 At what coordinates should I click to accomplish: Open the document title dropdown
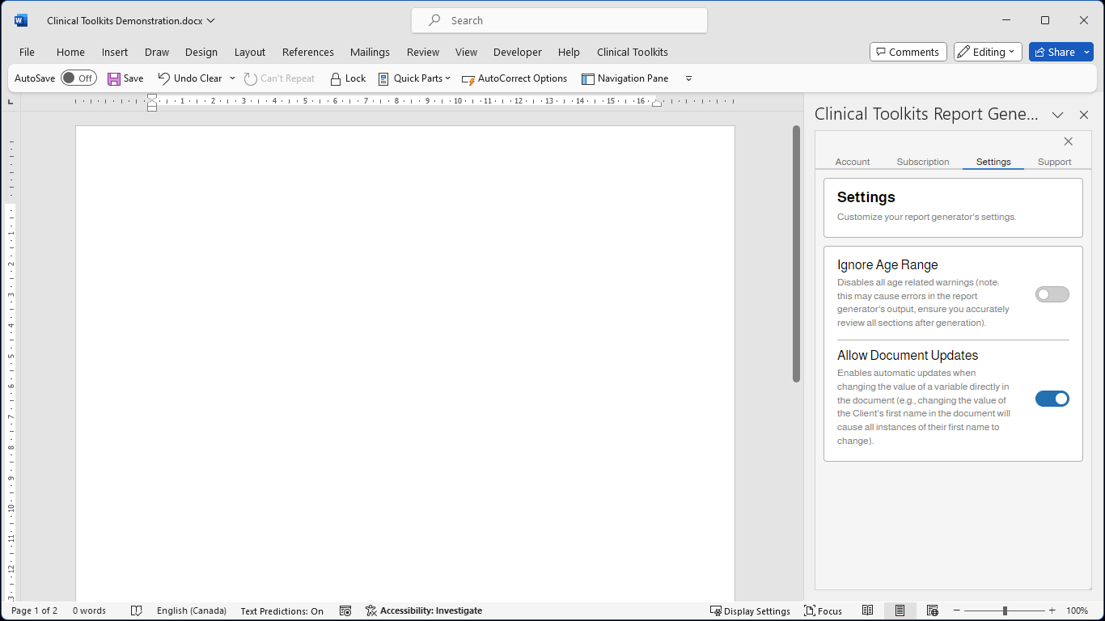[211, 21]
